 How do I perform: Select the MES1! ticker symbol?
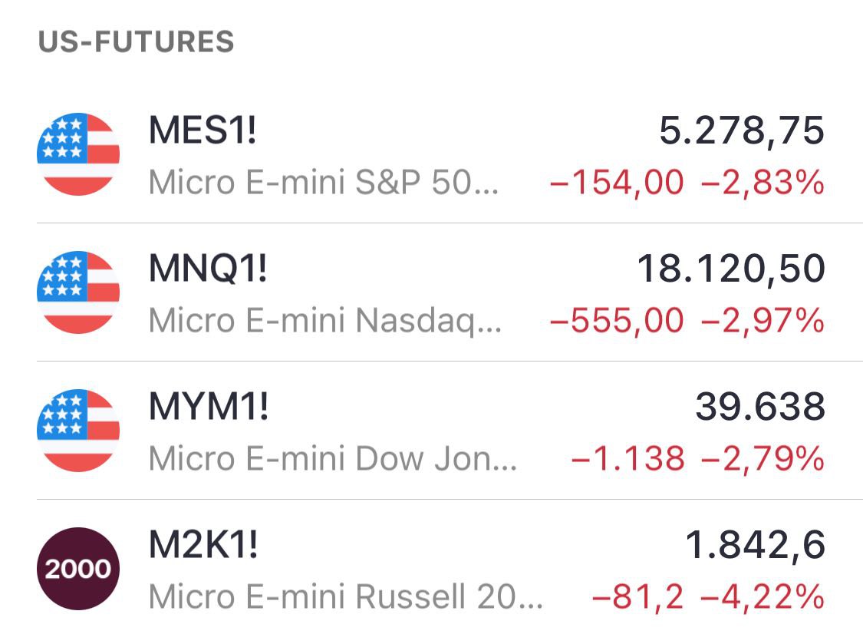coord(202,131)
